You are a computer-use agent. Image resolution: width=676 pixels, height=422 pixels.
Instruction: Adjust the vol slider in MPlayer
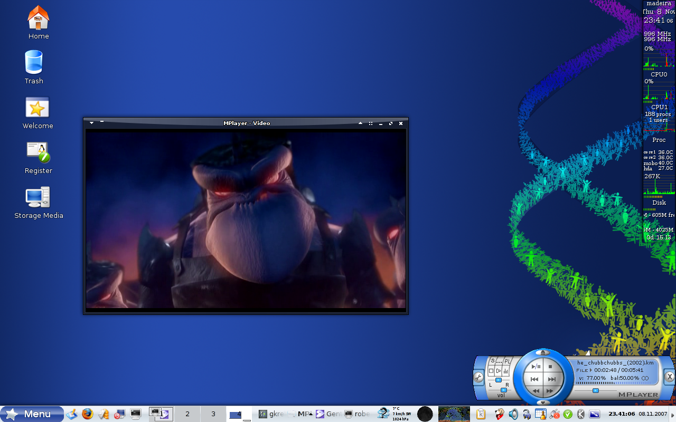coord(503,390)
